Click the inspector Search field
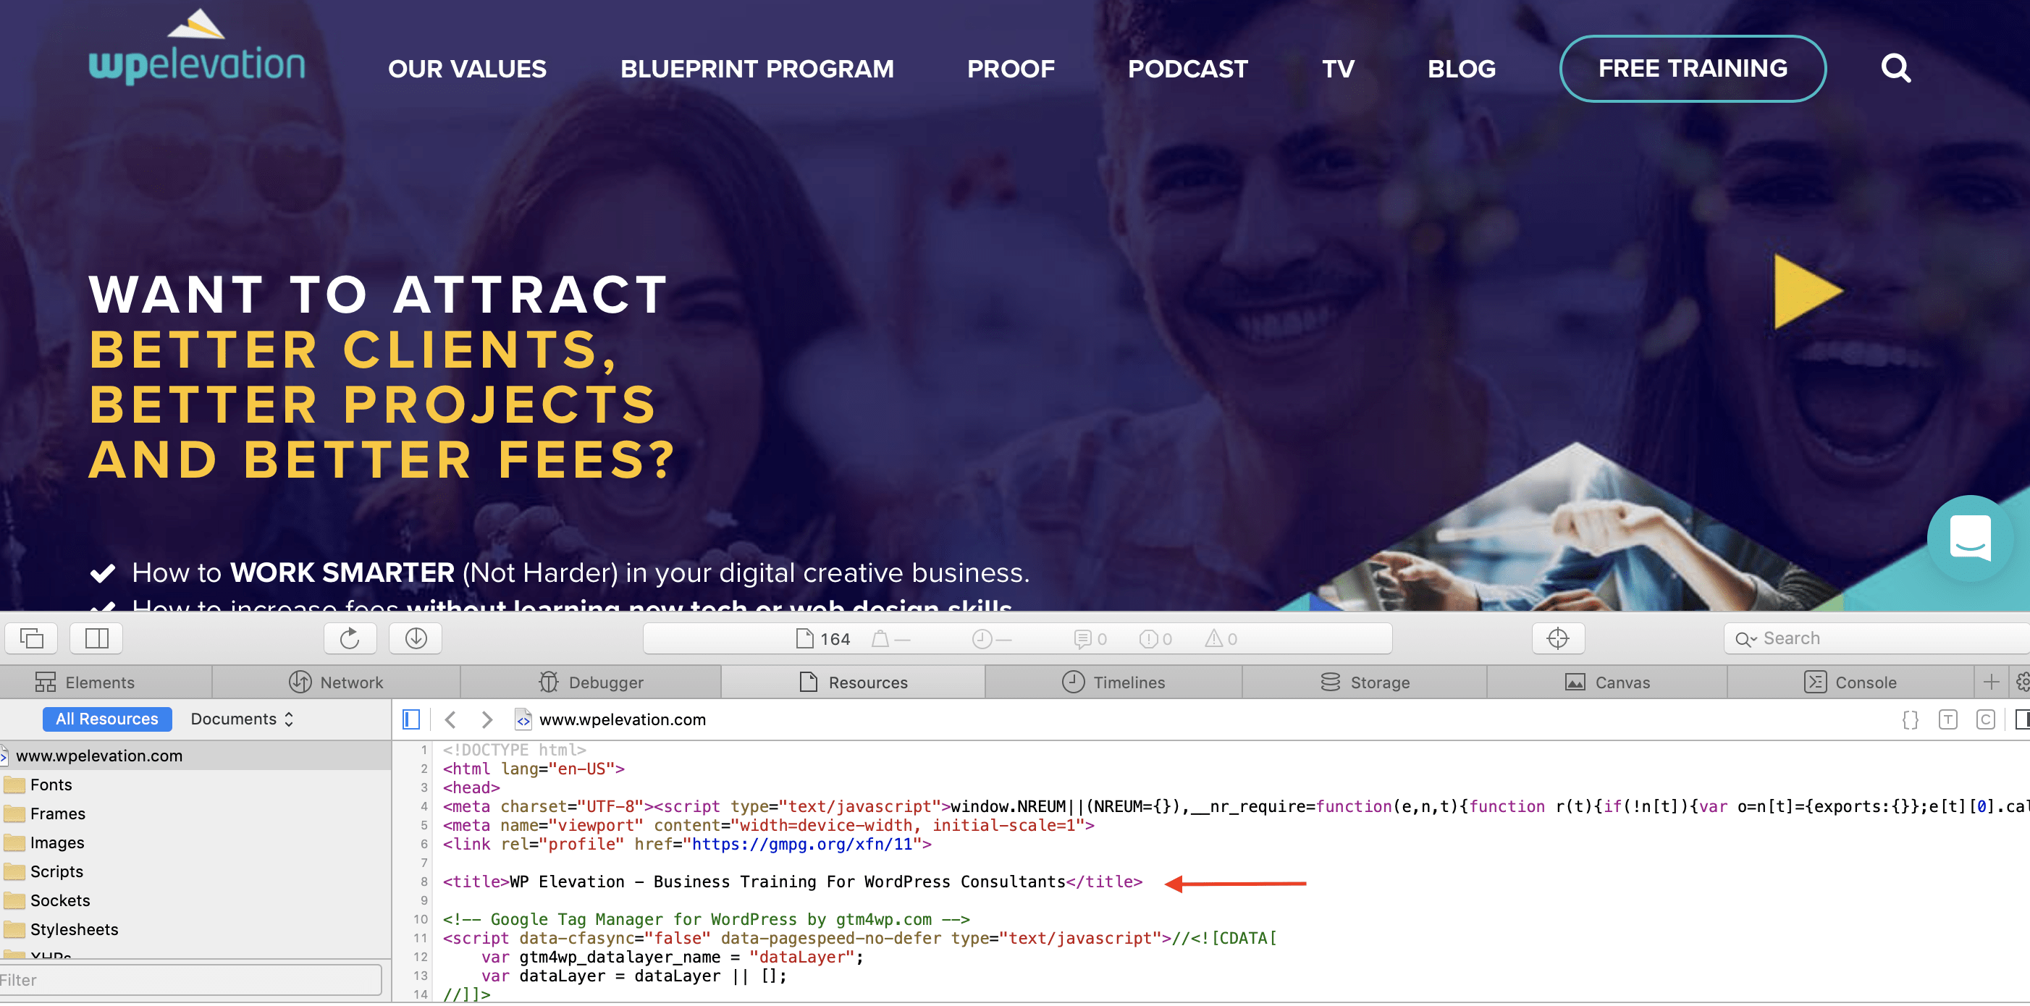The width and height of the screenshot is (2030, 1006). (x=1876, y=638)
